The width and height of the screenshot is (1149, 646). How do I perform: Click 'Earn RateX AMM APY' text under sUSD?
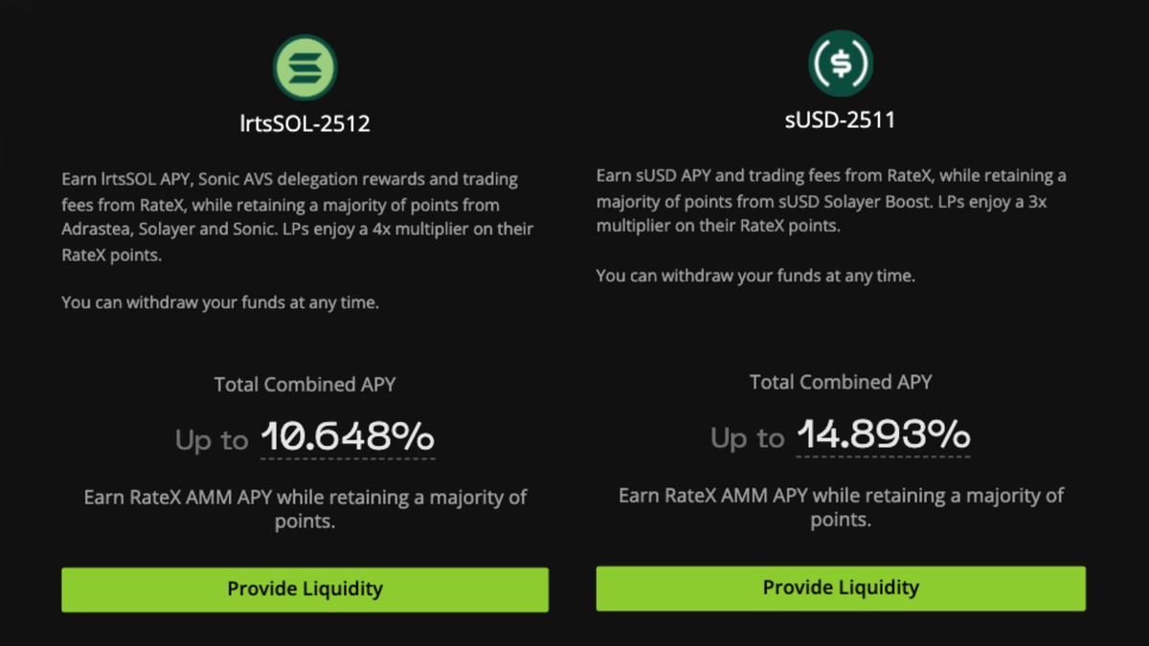[x=841, y=507]
